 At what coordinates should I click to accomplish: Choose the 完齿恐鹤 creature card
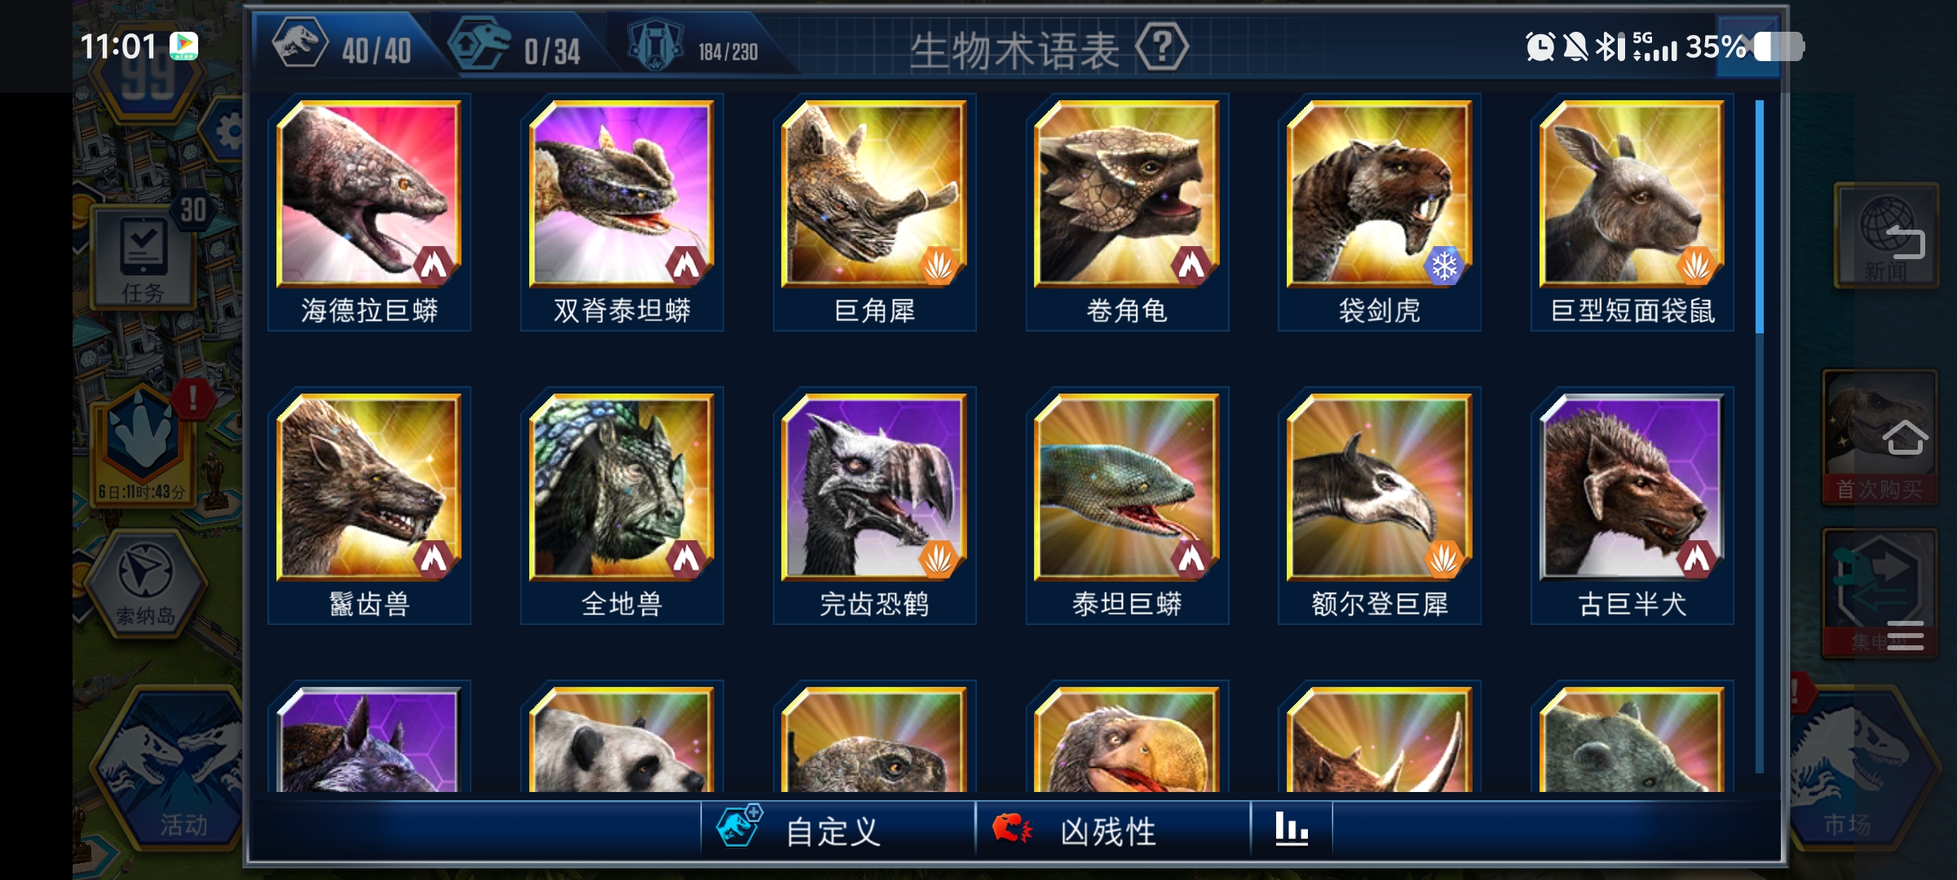click(874, 507)
